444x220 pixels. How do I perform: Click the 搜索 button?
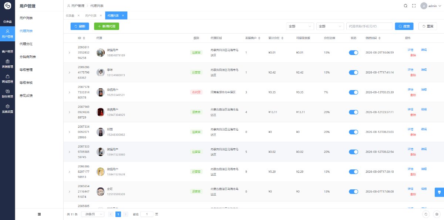[404, 26]
